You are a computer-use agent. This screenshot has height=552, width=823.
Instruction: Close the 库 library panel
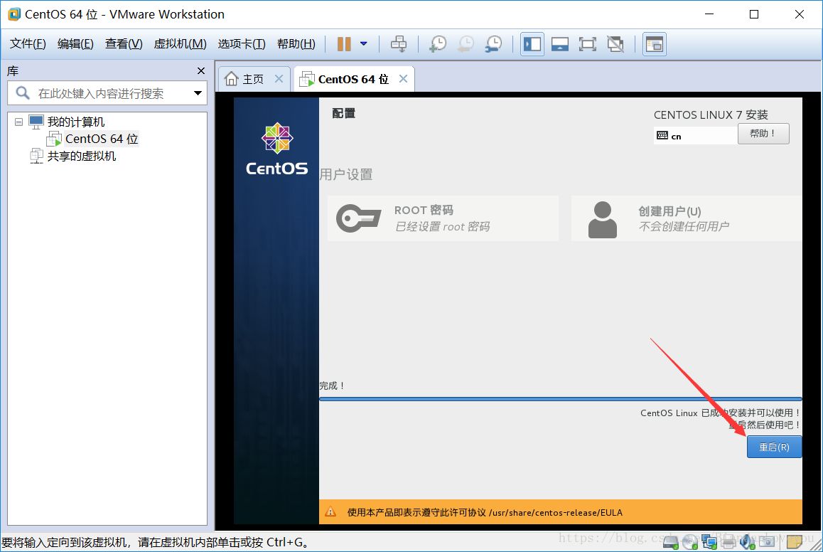(x=201, y=71)
